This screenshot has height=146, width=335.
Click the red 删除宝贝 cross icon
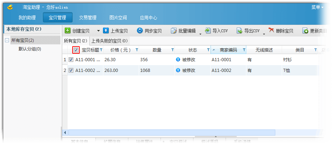pos(271,30)
